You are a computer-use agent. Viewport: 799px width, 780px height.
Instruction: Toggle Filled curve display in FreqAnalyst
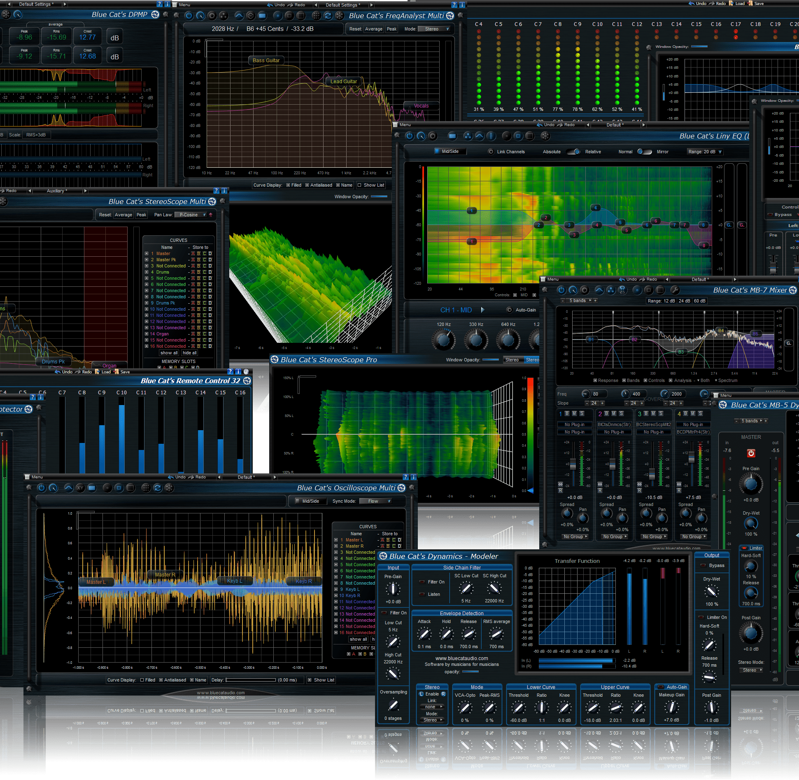(x=294, y=185)
